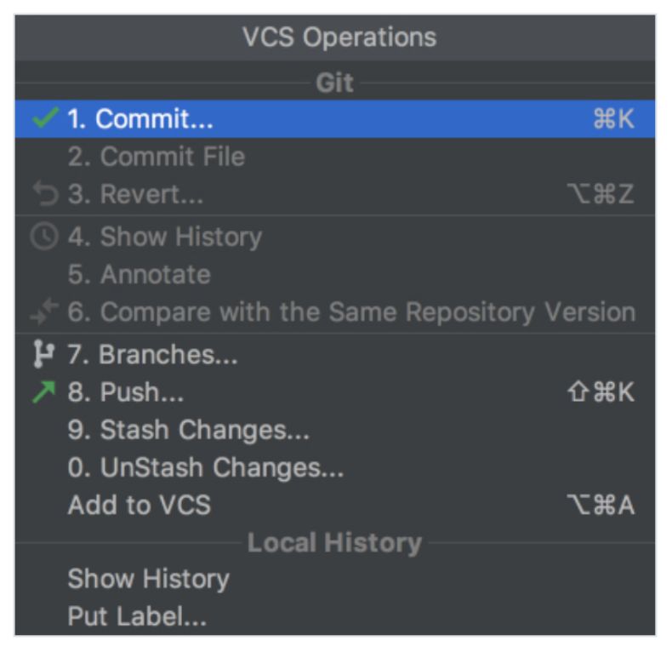This screenshot has height=652, width=672.
Task: Click Add to VCS item
Action: (x=139, y=505)
